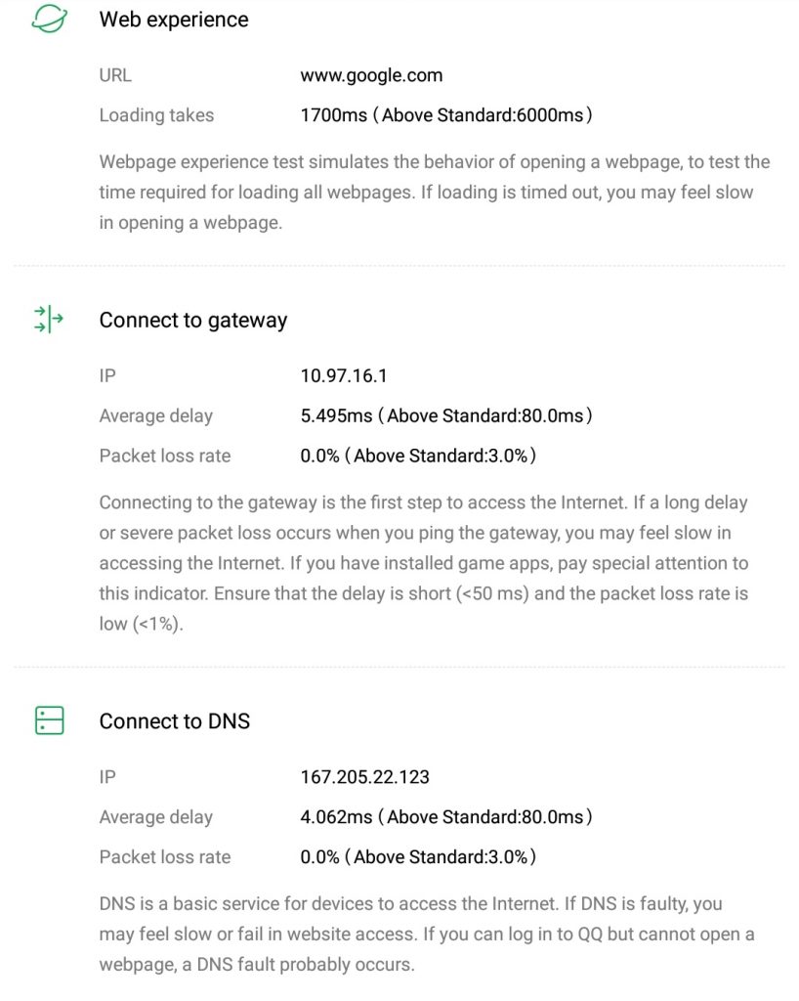Click the 1700ms loading time value
Image resolution: width=799 pixels, height=1001 pixels.
pos(333,115)
